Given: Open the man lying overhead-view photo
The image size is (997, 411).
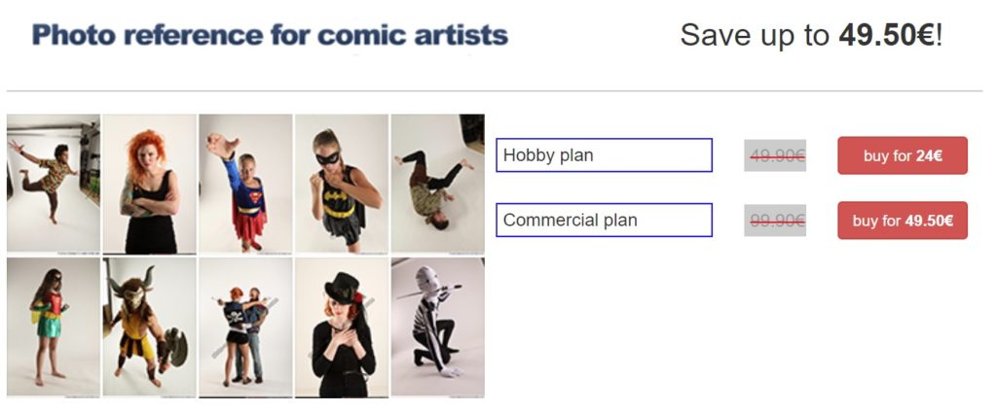Looking at the screenshot, I should point(437,184).
